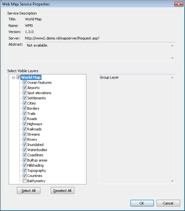
Task: Enable the Bathymetry layer checkbox
Action: [25, 181]
